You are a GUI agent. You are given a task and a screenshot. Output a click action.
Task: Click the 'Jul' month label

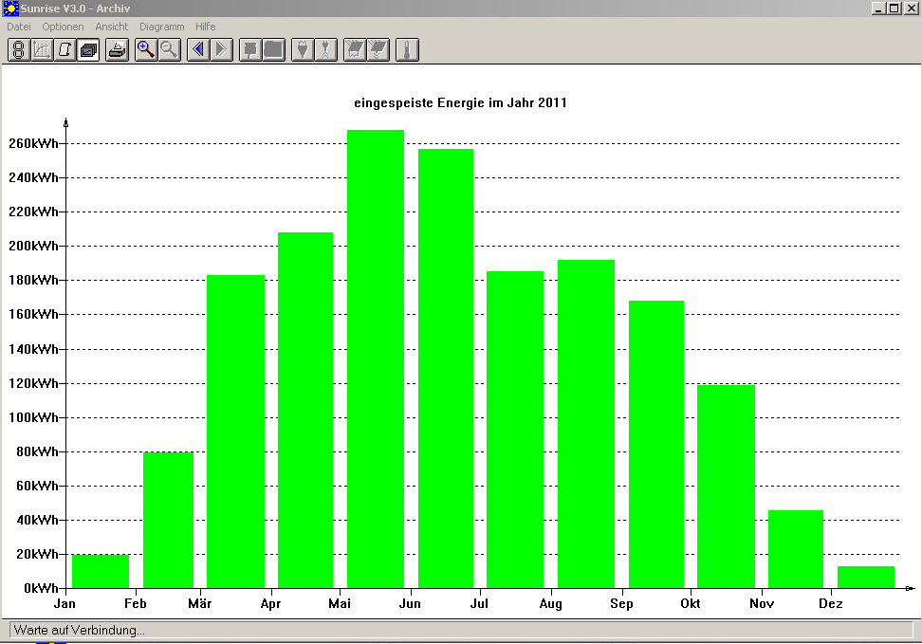pos(479,603)
